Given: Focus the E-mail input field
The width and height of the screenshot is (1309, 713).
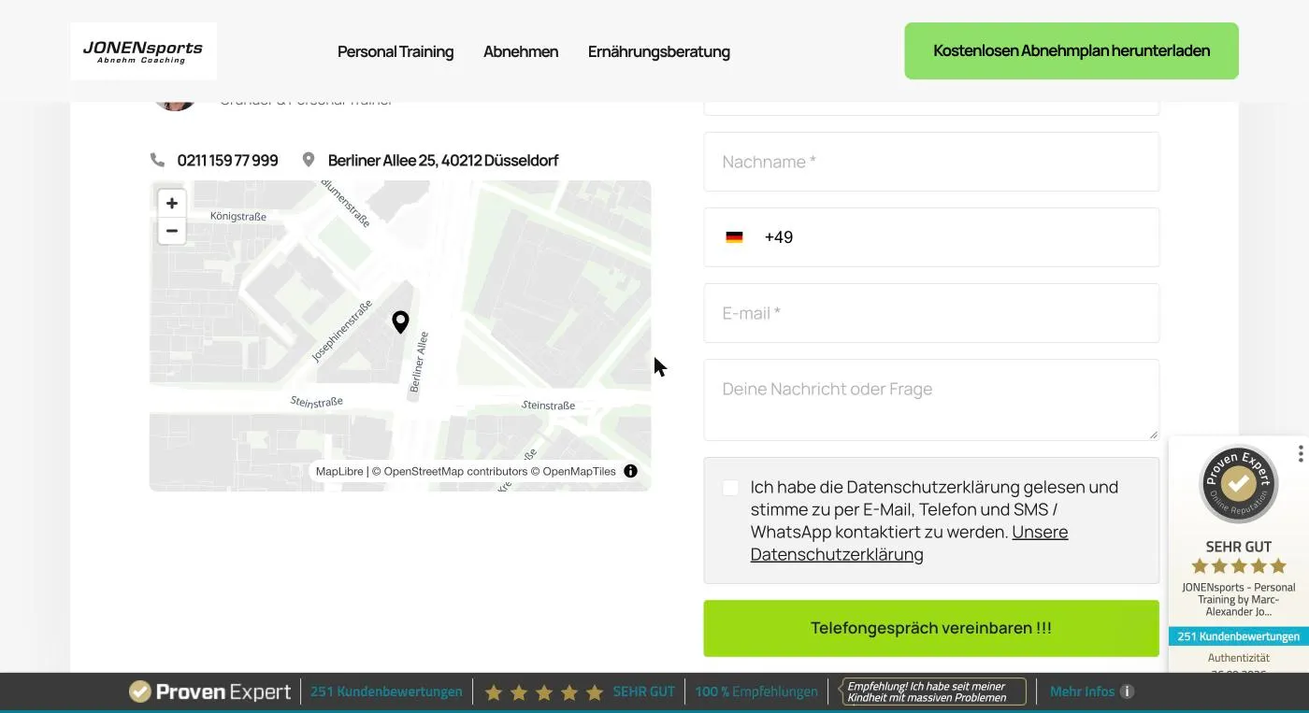Looking at the screenshot, I should click(931, 313).
